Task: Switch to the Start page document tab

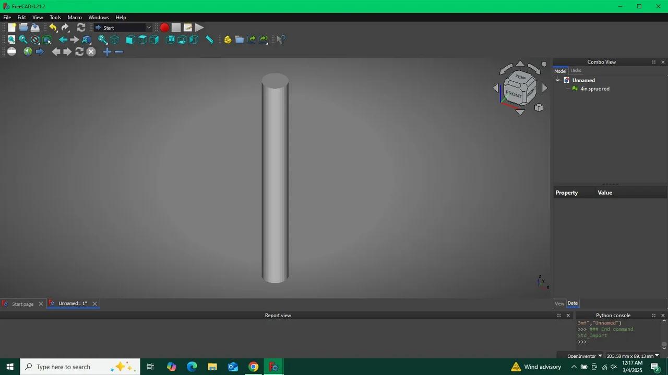Action: 22,304
